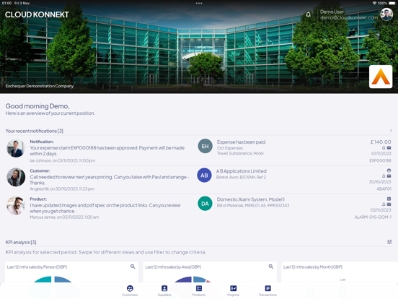Go to the Customers tab
The width and height of the screenshot is (398, 299).
[130, 290]
